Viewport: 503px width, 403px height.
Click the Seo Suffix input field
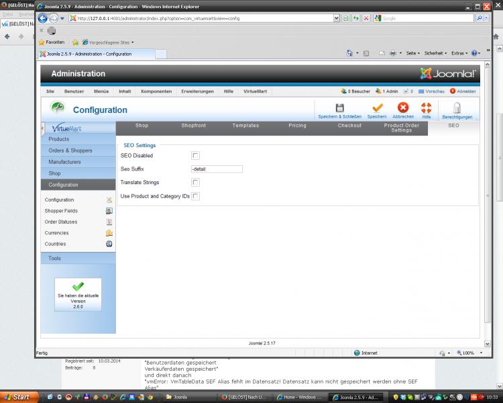pyautogui.click(x=216, y=169)
